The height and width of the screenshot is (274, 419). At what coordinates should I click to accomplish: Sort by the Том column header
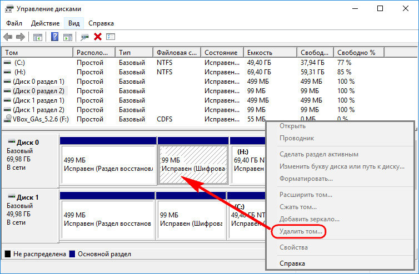(37, 53)
